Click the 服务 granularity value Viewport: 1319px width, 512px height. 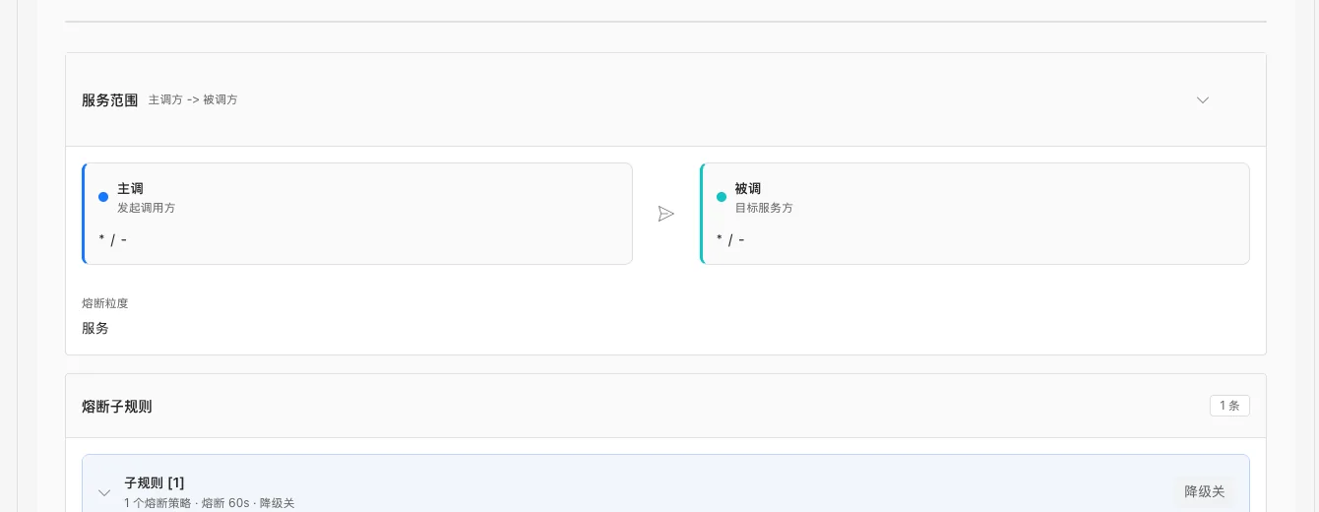coord(95,328)
